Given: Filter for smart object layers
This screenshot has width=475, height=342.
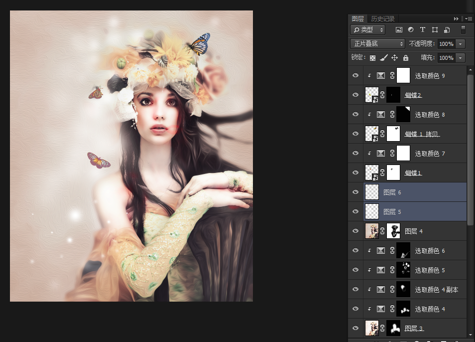Looking at the screenshot, I should (x=447, y=30).
